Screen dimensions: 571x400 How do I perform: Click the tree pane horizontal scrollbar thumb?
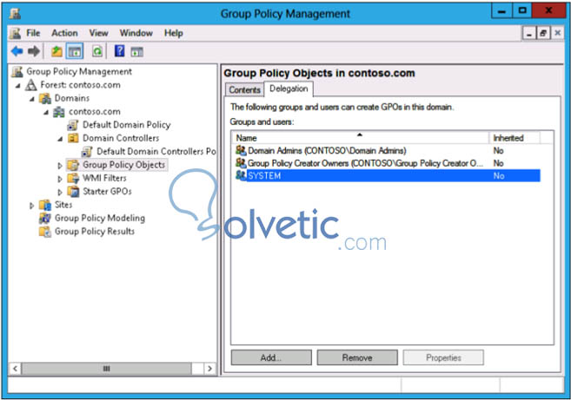tap(106, 369)
